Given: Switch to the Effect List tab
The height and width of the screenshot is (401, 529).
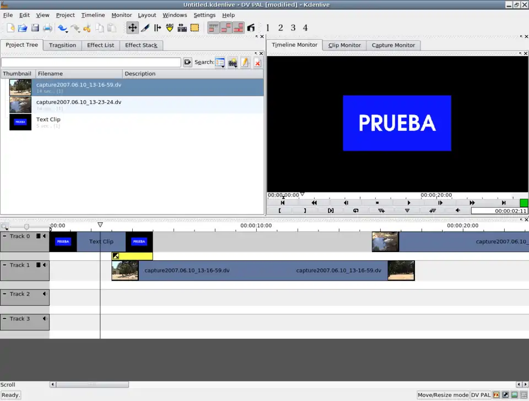Looking at the screenshot, I should pyautogui.click(x=100, y=45).
